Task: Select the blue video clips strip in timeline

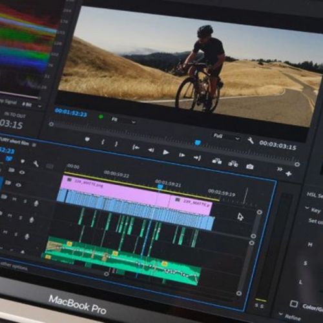Action: pyautogui.click(x=136, y=209)
